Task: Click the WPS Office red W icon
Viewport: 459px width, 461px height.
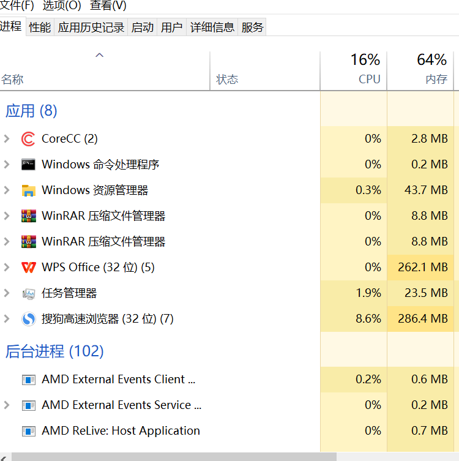Action: tap(28, 268)
